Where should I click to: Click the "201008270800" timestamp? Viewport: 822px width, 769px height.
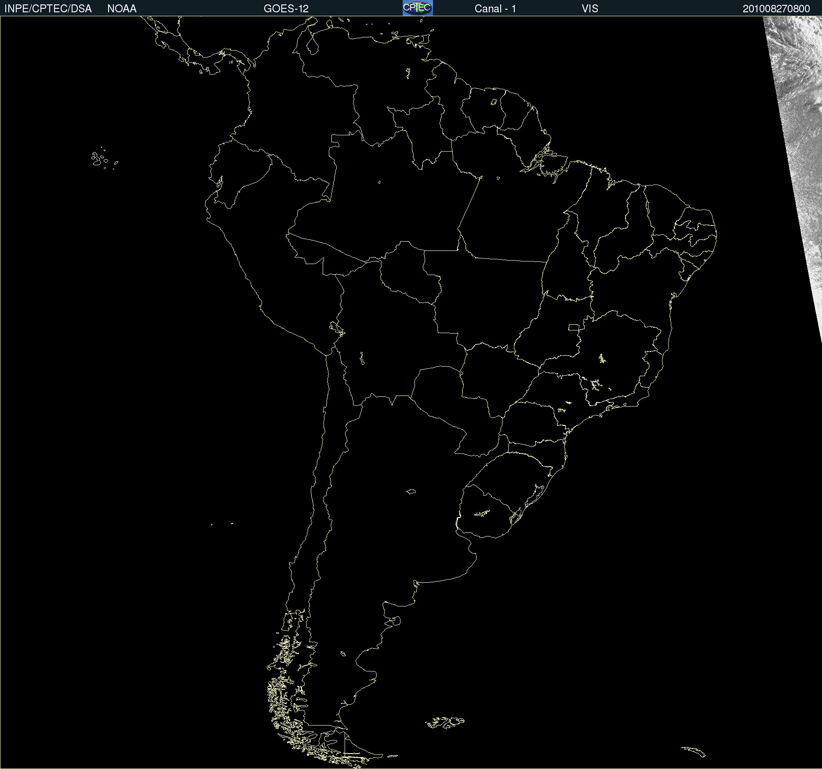(x=776, y=9)
